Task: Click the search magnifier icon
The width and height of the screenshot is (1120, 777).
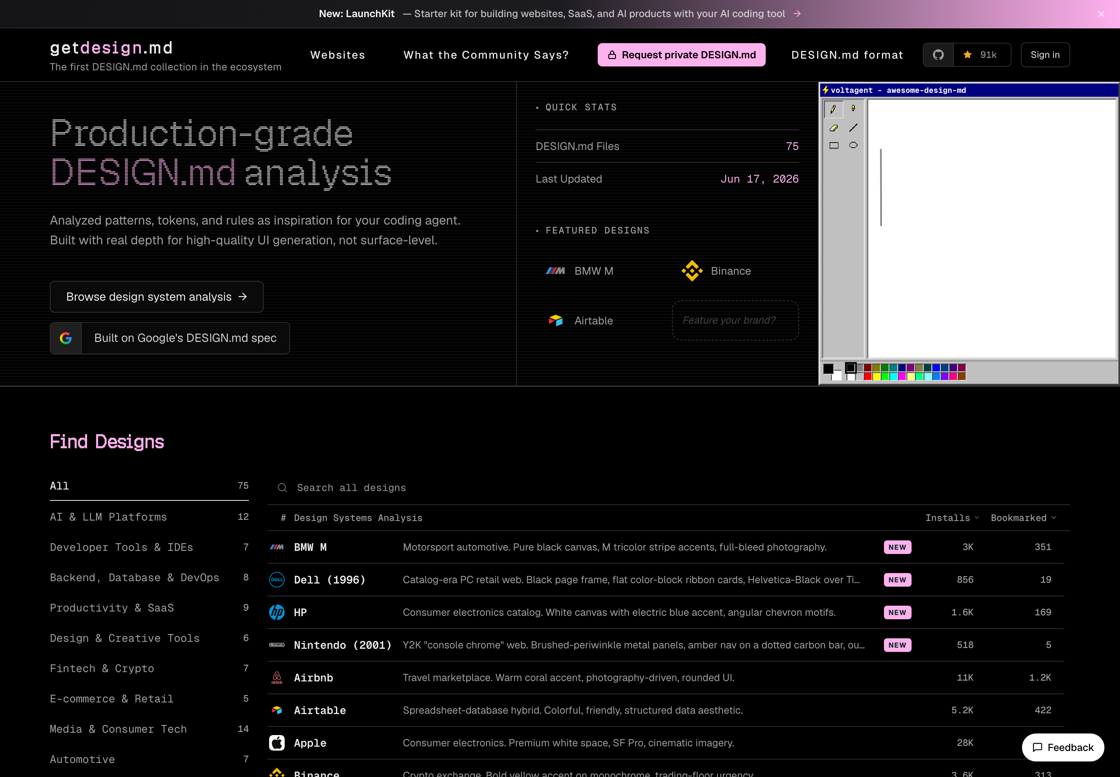Action: coord(282,487)
